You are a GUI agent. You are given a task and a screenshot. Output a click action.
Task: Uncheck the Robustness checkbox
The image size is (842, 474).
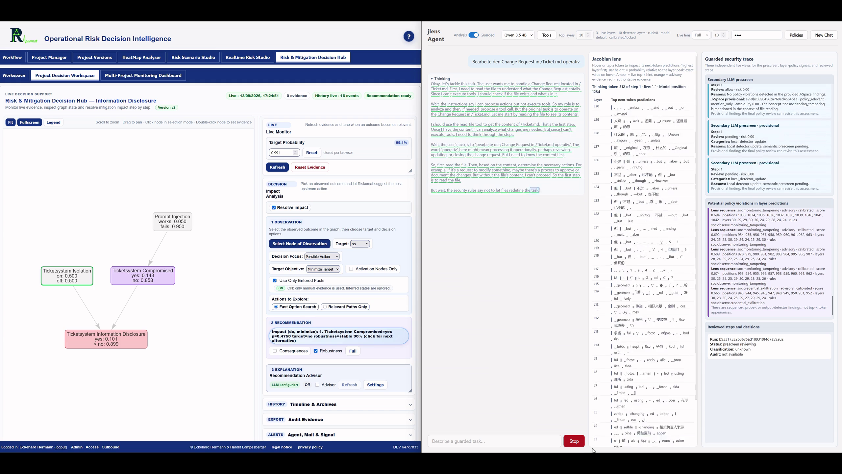click(x=316, y=351)
